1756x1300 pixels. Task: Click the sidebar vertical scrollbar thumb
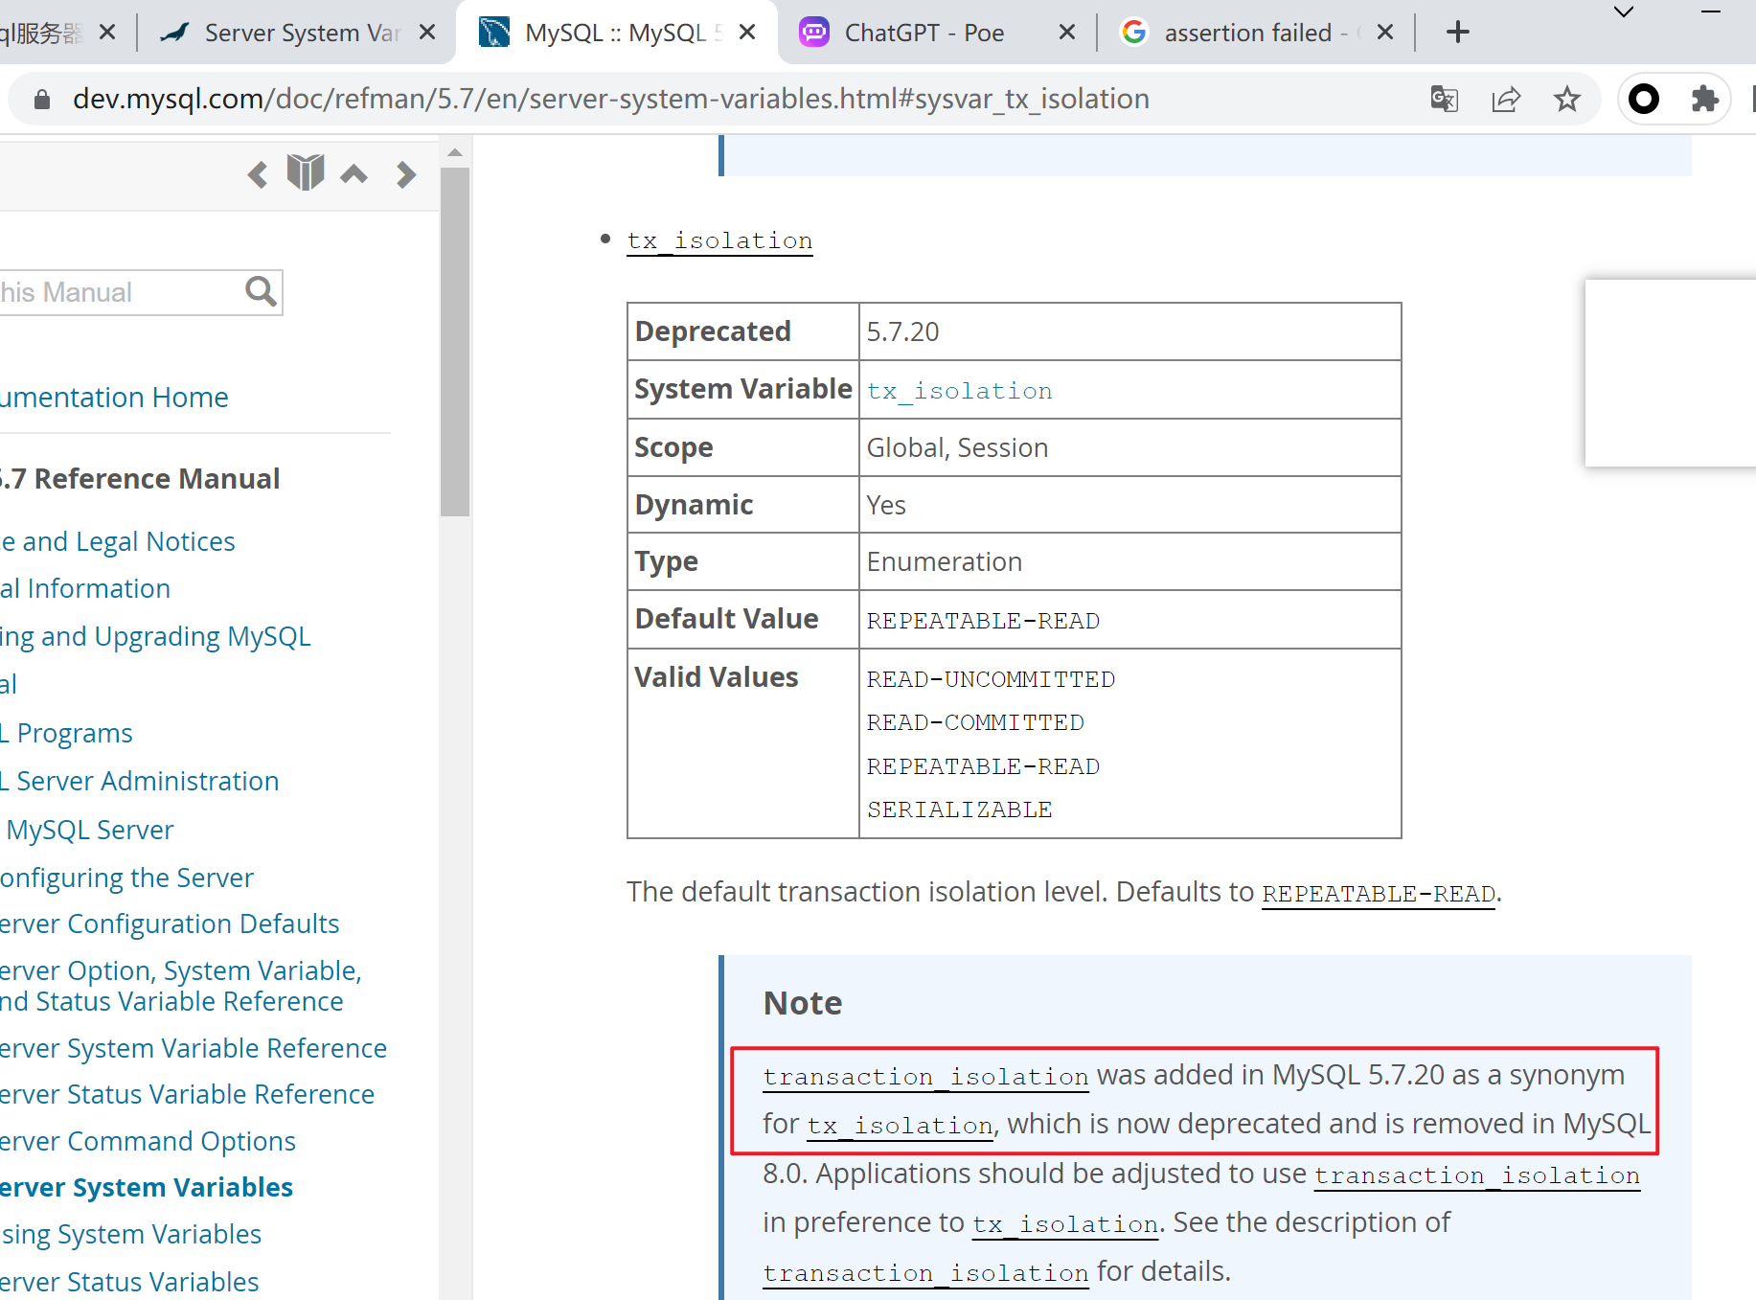point(455,340)
